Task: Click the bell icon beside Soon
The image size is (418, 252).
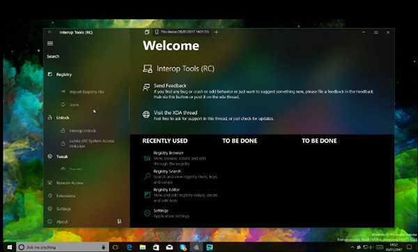Action: tap(63, 104)
